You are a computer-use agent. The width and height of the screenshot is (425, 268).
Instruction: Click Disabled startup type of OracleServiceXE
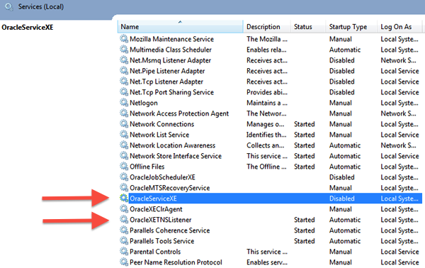tap(342, 199)
